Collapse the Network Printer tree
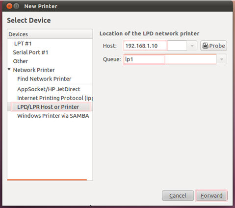 (x=9, y=70)
